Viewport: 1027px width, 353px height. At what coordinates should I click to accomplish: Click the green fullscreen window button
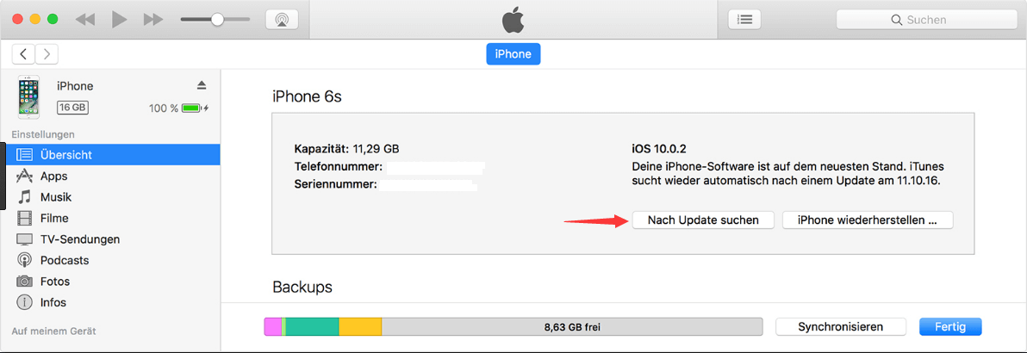tap(53, 20)
